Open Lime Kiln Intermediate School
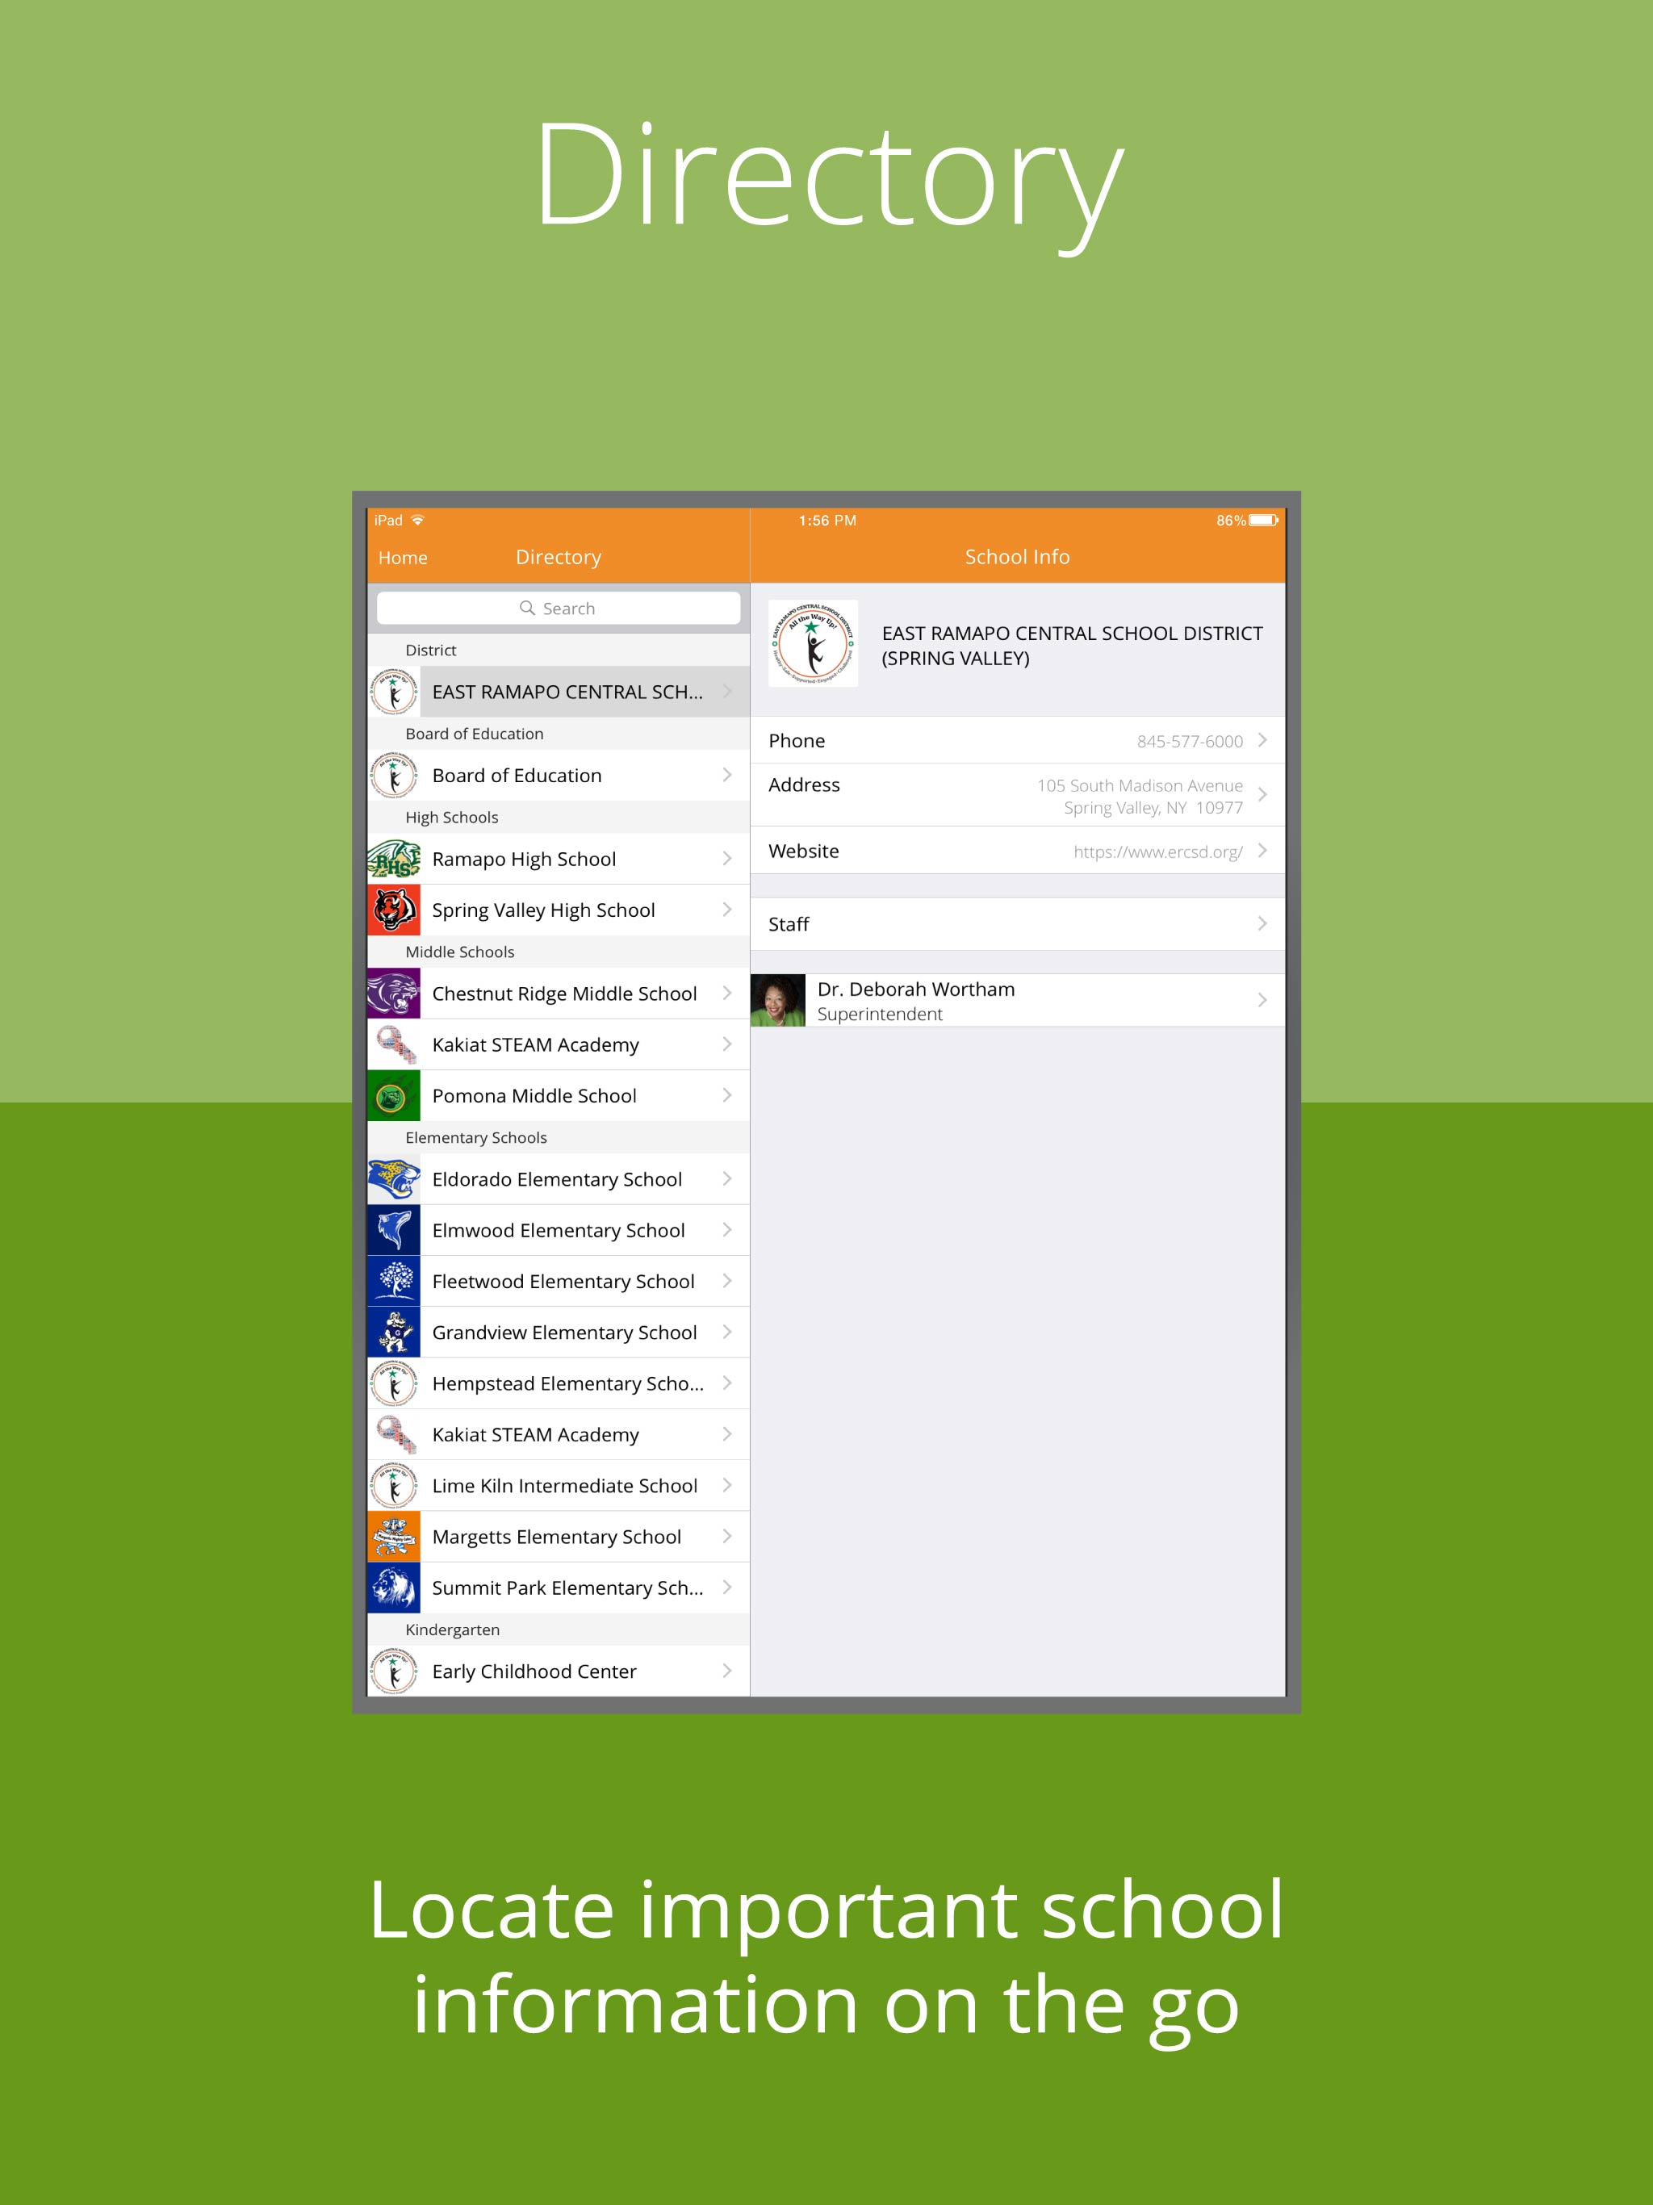Image resolution: width=1653 pixels, height=2205 pixels. pos(559,1485)
